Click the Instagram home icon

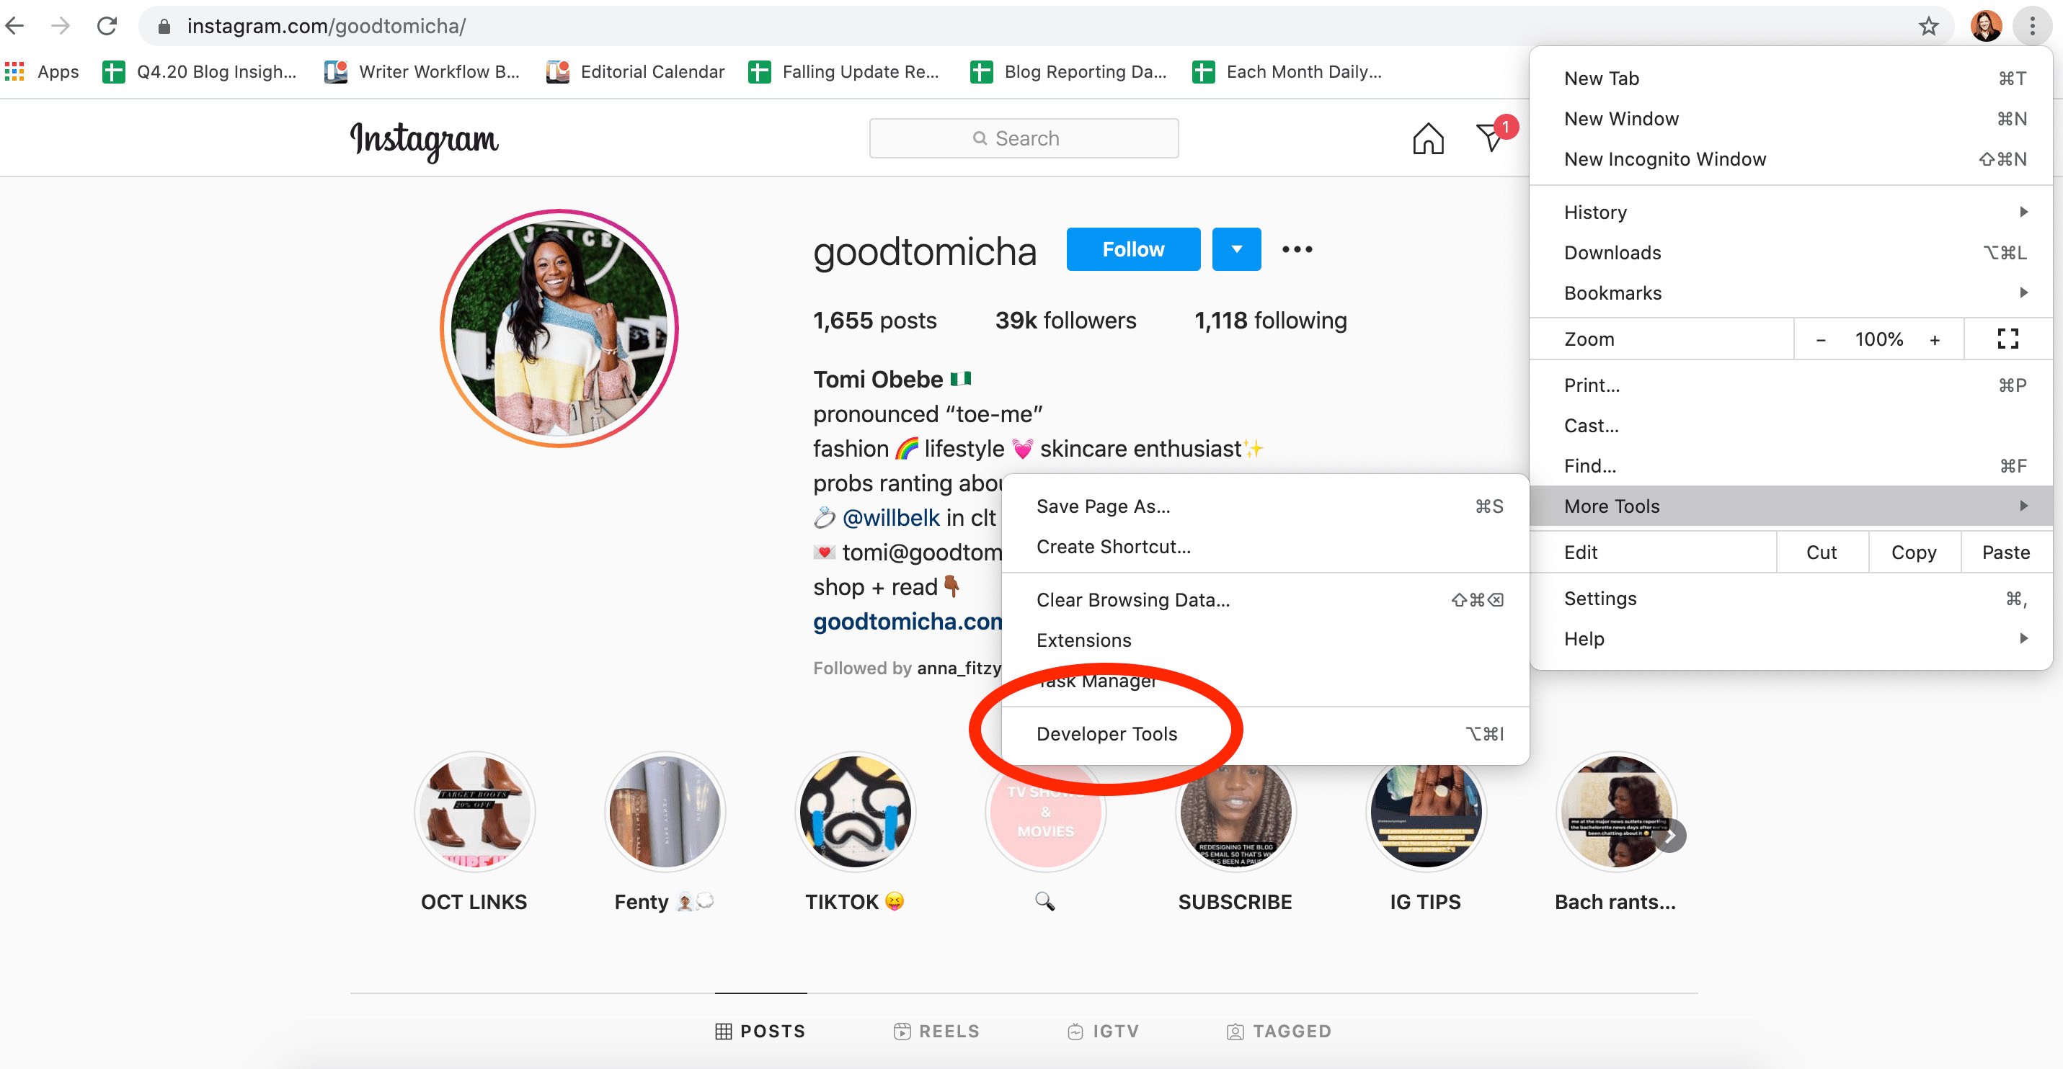(1427, 138)
